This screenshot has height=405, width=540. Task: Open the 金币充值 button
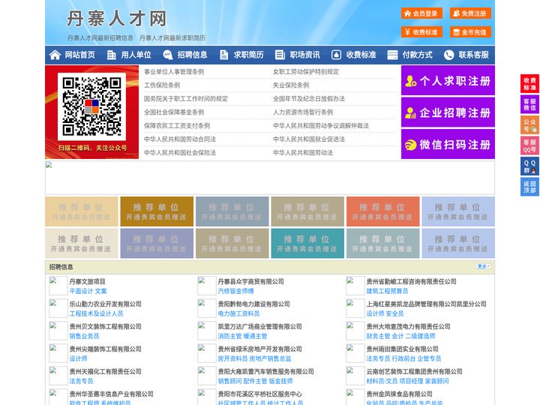470,32
